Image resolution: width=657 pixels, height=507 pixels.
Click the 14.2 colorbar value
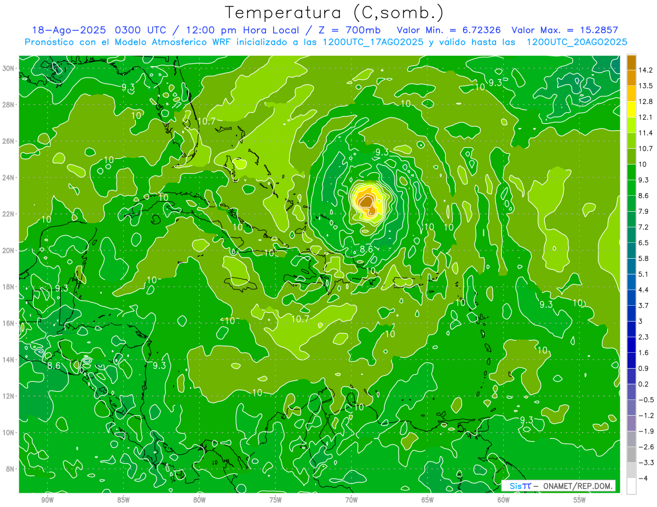[646, 70]
